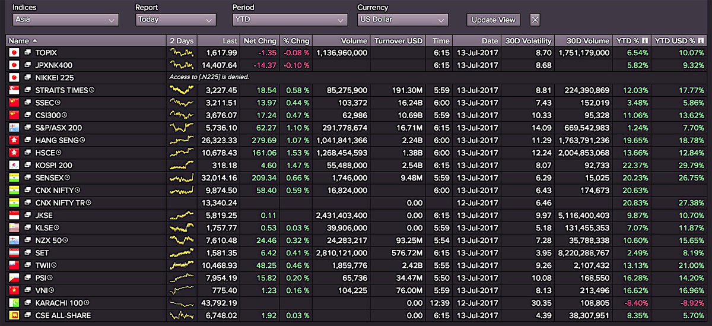712x326 pixels.
Task: Click the Singapore flag in STRAITS TIMES row
Action: click(x=13, y=90)
